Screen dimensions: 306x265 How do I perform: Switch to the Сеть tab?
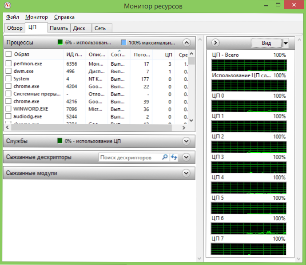click(x=102, y=28)
